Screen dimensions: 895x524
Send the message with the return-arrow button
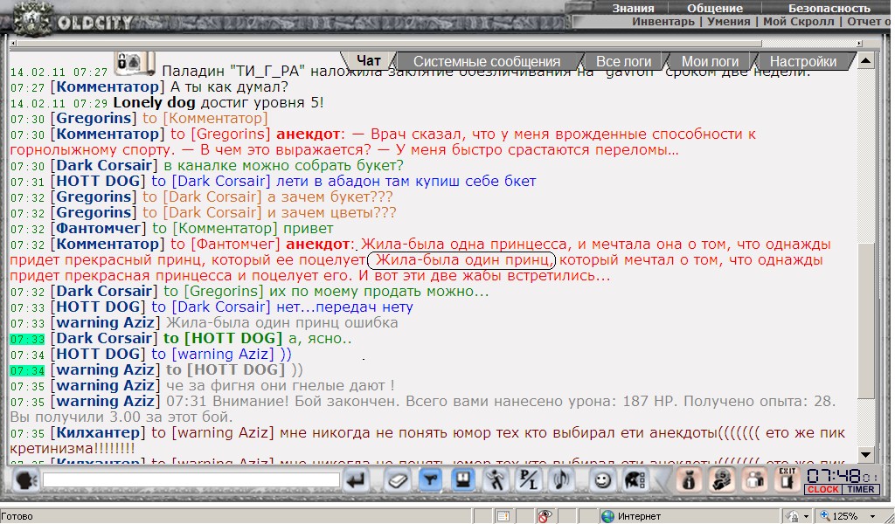357,480
